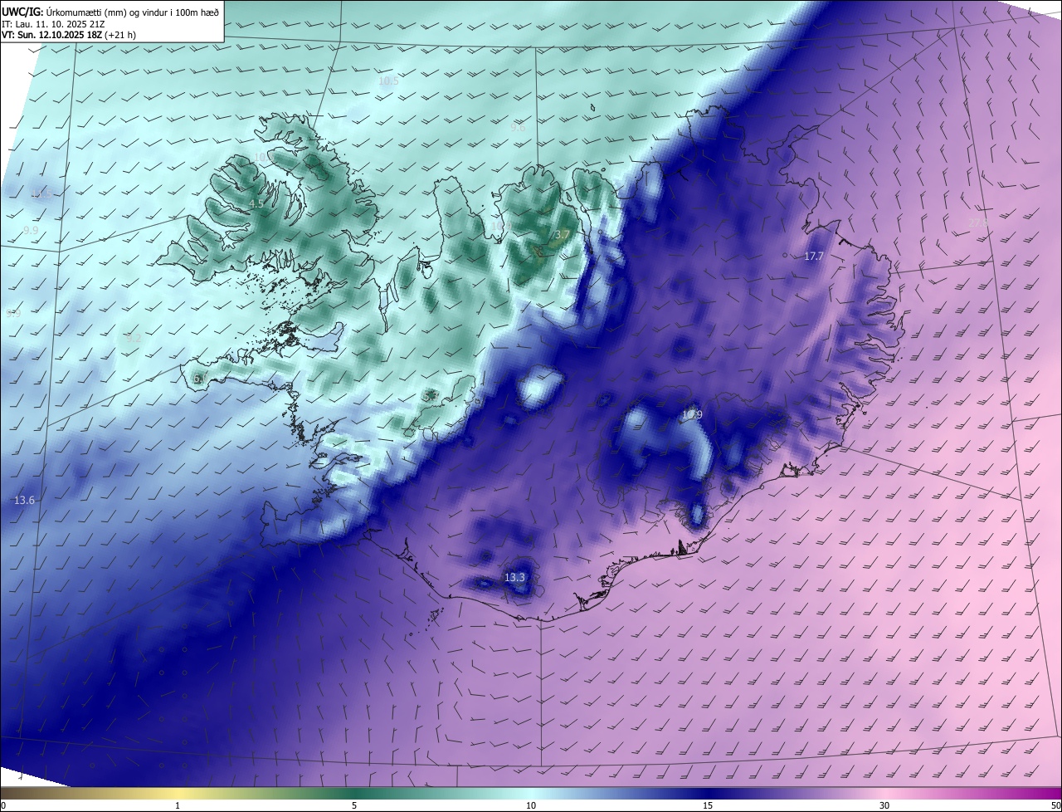Viewport: 1062px width, 812px height.
Task: Click the 9.2 value label
Action: (134, 338)
